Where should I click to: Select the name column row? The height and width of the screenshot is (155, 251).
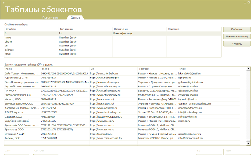click(x=113, y=37)
